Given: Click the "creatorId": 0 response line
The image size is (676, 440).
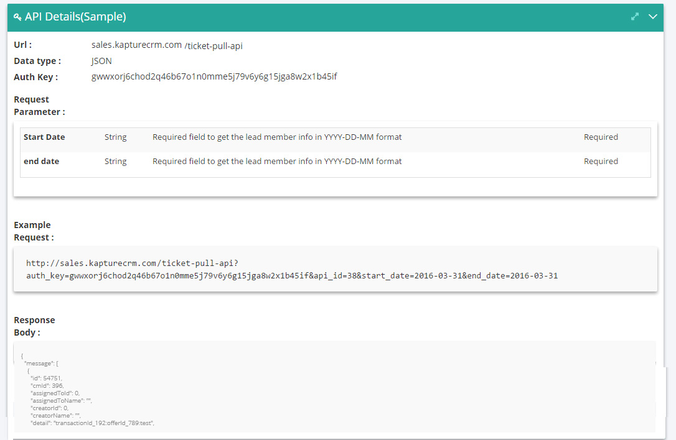Looking at the screenshot, I should [50, 408].
